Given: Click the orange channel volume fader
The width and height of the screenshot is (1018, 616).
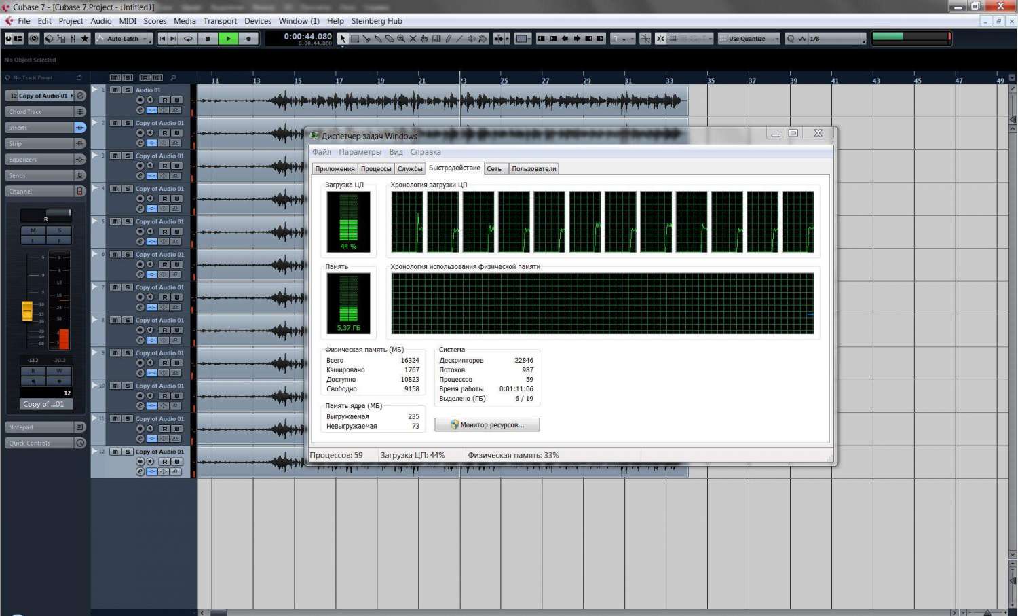Looking at the screenshot, I should [27, 310].
